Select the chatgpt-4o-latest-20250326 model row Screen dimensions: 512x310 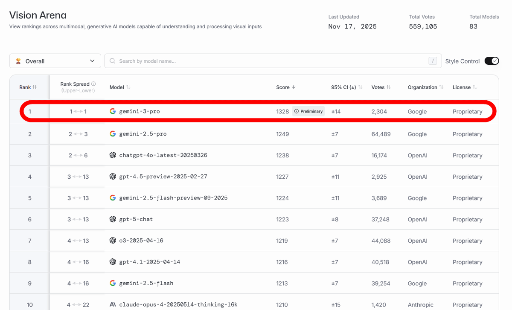tap(163, 155)
